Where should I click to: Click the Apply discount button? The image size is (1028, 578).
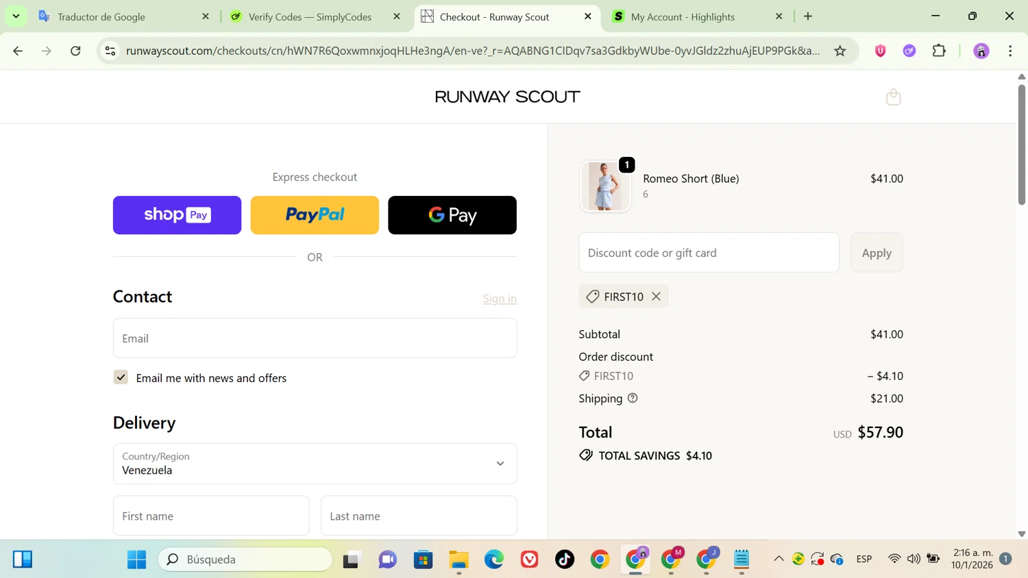point(877,253)
